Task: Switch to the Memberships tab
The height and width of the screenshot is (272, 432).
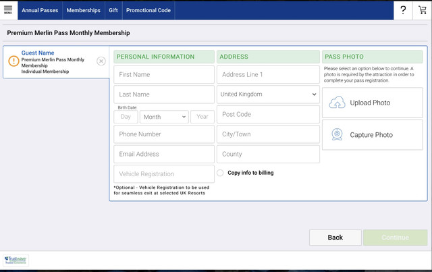Action: click(x=84, y=10)
